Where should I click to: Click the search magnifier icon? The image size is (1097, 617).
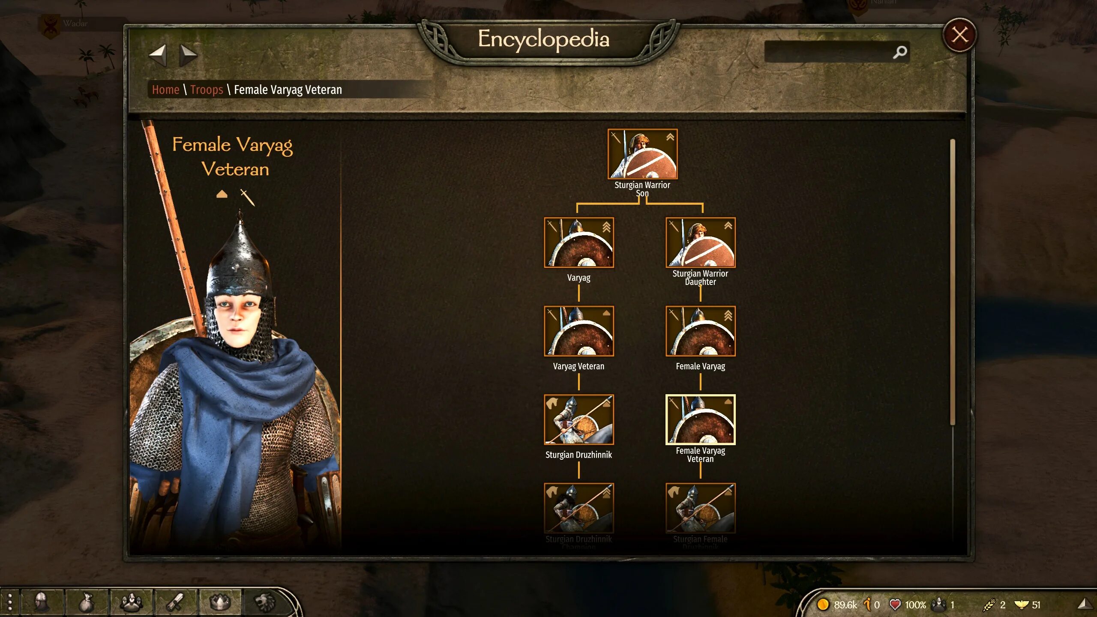899,52
